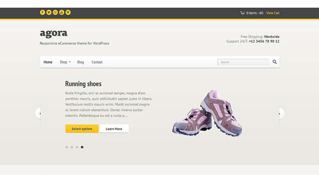319x183 pixels.
Task: Expand the Shop dropdown menu
Action: [x=65, y=62]
